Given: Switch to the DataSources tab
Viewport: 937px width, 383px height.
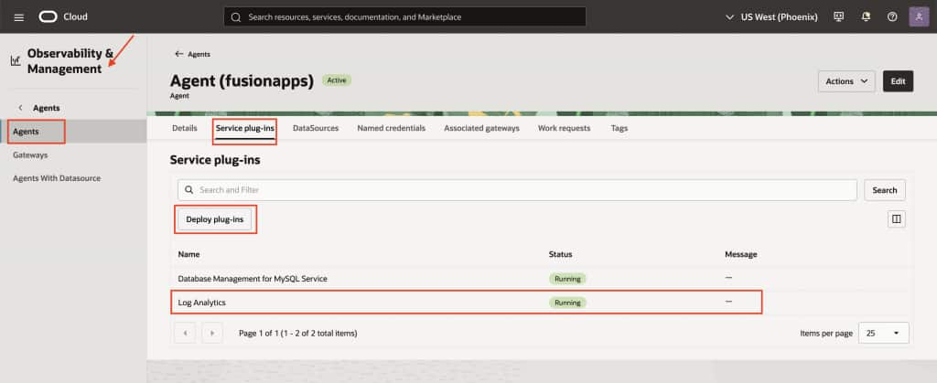Looking at the screenshot, I should coord(316,128).
